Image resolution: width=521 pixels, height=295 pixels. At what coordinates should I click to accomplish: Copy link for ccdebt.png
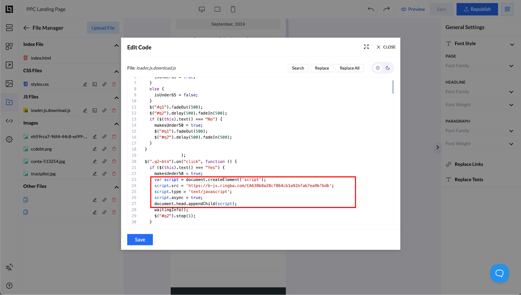(x=104, y=149)
